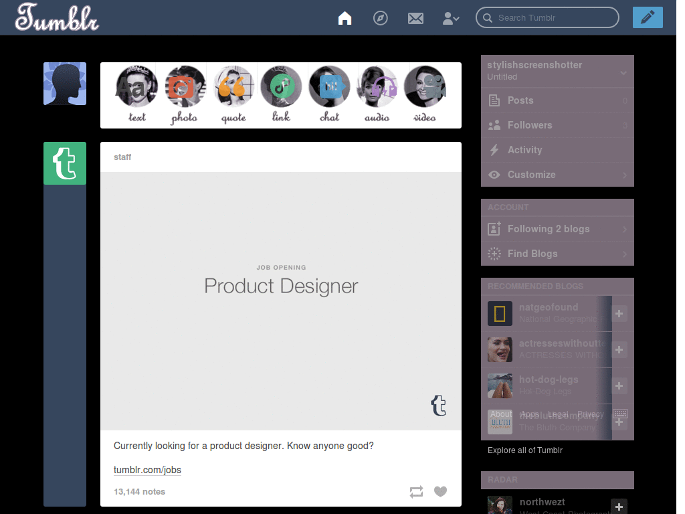
Task: Click the Tumblr t logo on post image
Action: pos(439,405)
